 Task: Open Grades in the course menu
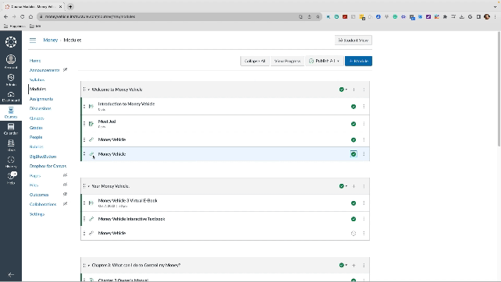coord(36,128)
